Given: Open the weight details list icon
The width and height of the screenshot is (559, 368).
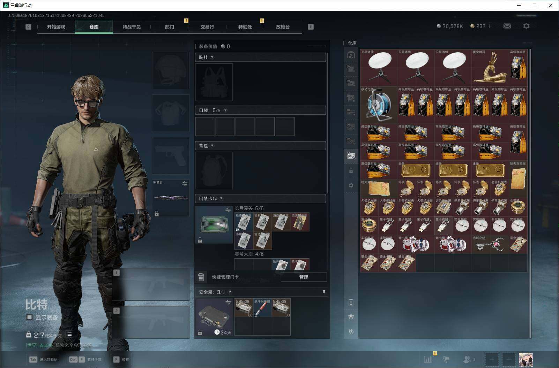Looking at the screenshot, I should (69, 335).
